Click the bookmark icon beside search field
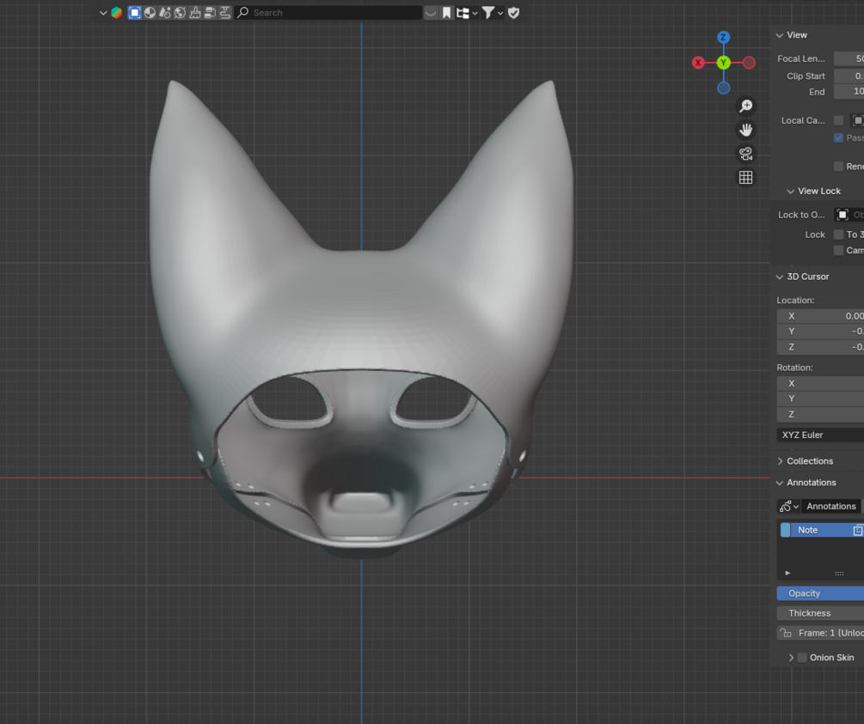864x724 pixels. [x=447, y=13]
